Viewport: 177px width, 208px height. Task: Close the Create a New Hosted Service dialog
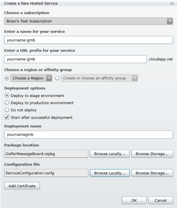point(172,3)
